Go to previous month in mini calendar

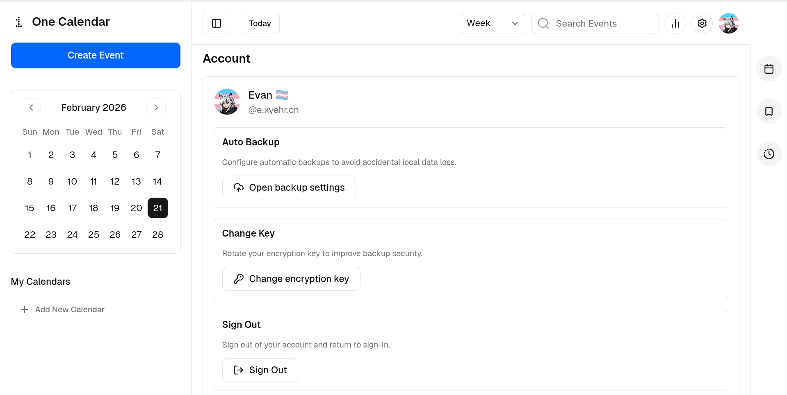tap(31, 108)
